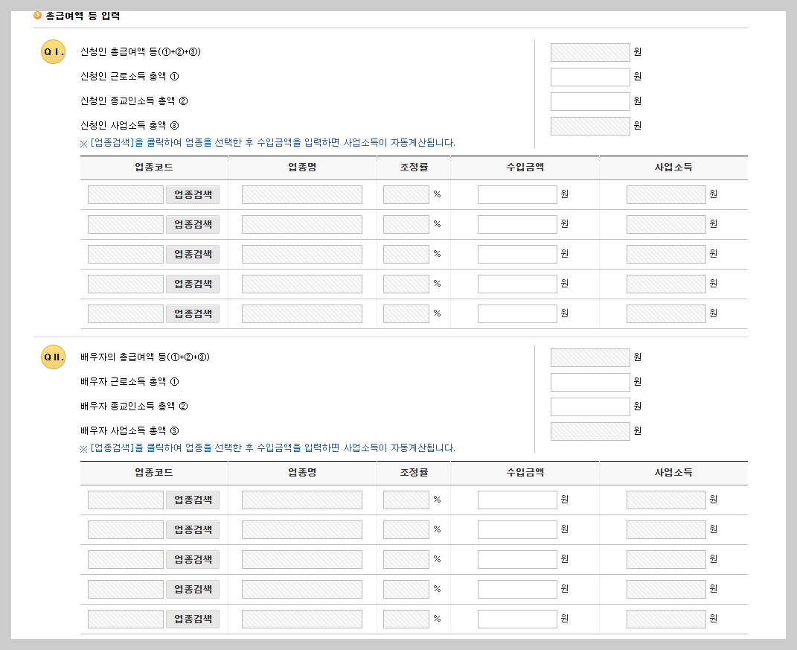This screenshot has height=650, width=797.
Task: Click the Q II. yellow circle icon
Action: (54, 357)
